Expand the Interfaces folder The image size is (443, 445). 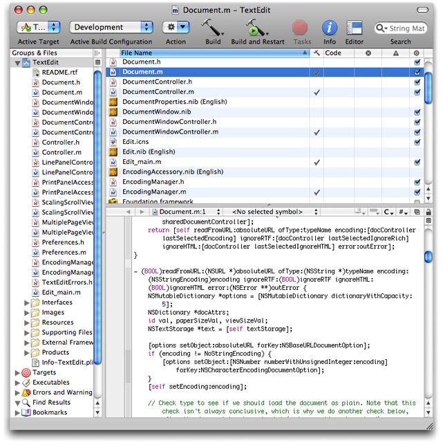coord(28,302)
